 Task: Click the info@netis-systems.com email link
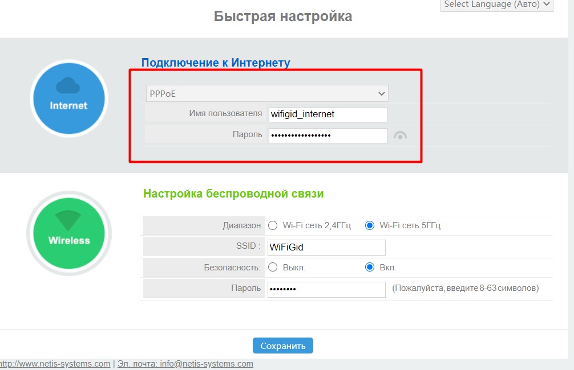pos(208,363)
